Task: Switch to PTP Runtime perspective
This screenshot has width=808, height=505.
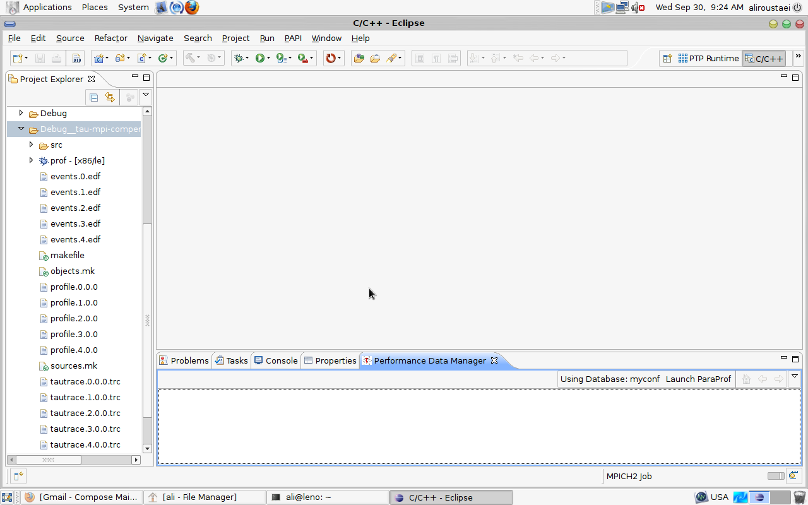Action: coord(708,58)
